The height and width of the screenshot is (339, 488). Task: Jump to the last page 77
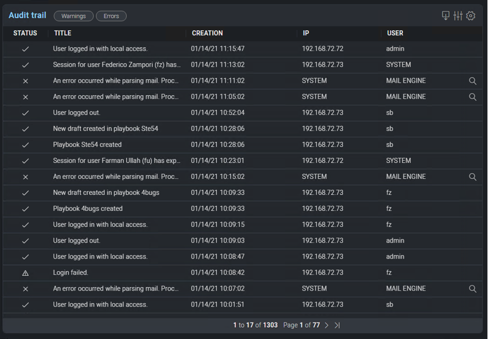point(337,325)
